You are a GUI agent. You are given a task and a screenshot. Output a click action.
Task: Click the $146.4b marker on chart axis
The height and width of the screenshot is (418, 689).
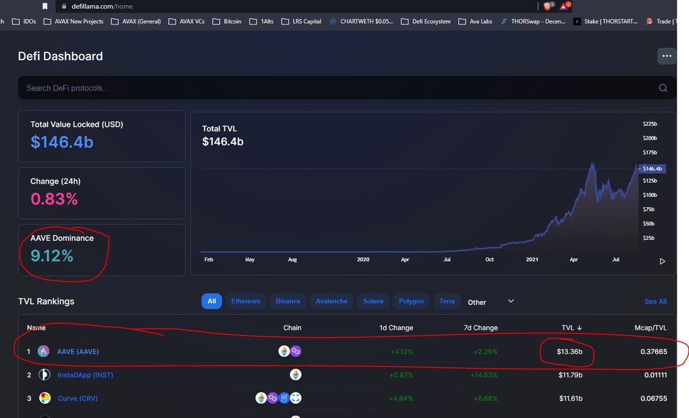pyautogui.click(x=653, y=169)
